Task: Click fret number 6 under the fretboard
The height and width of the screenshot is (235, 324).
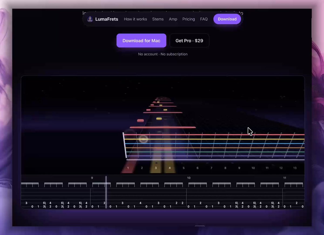Action: (x=197, y=168)
